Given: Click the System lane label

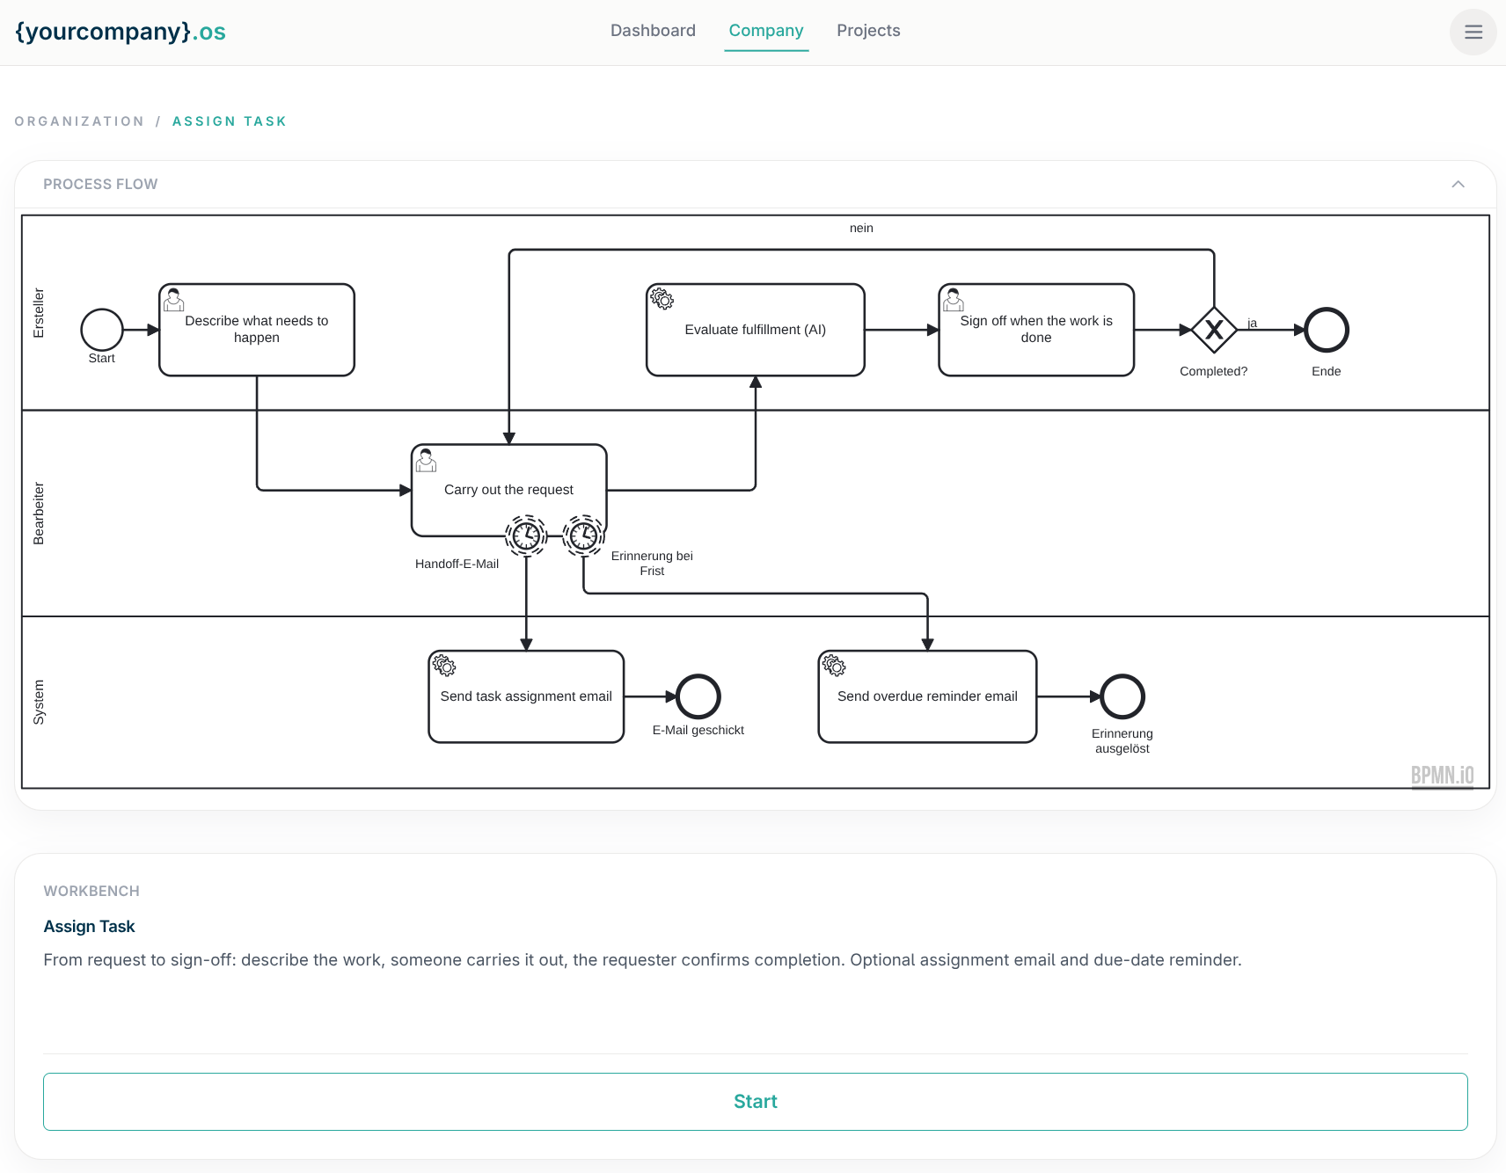Looking at the screenshot, I should tap(39, 702).
